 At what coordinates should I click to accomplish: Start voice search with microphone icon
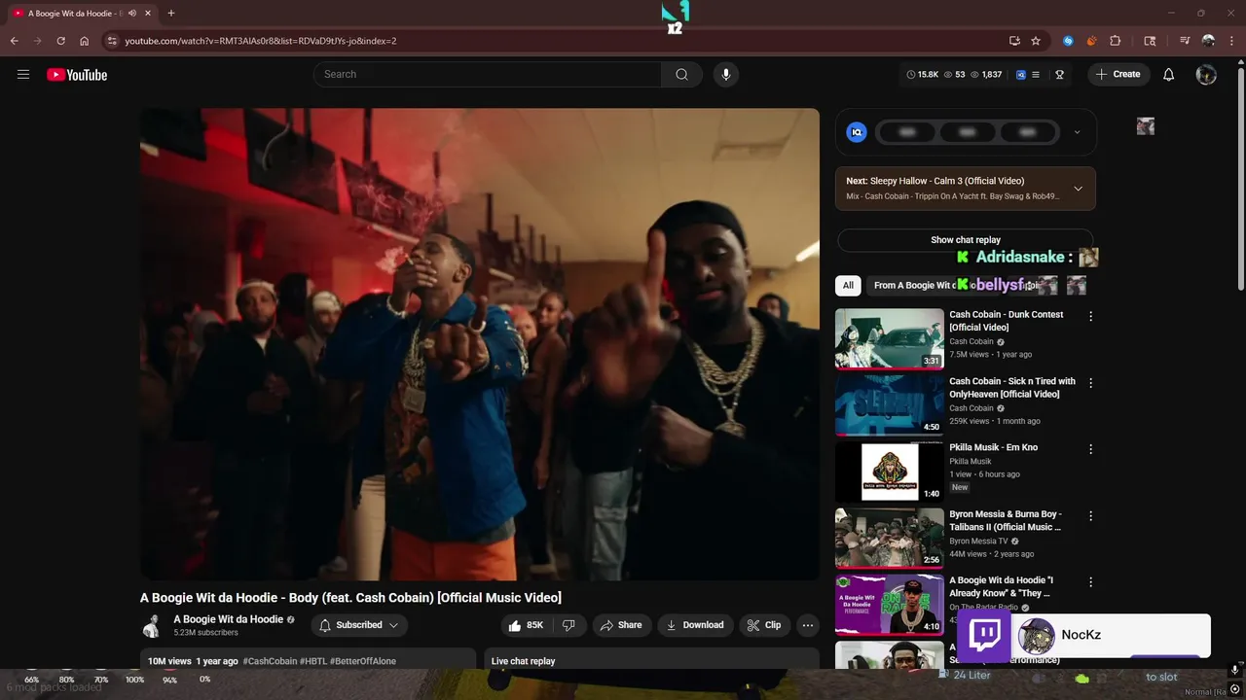point(725,74)
